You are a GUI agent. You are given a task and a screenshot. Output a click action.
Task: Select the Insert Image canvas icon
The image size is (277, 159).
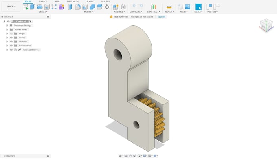tap(187, 7)
